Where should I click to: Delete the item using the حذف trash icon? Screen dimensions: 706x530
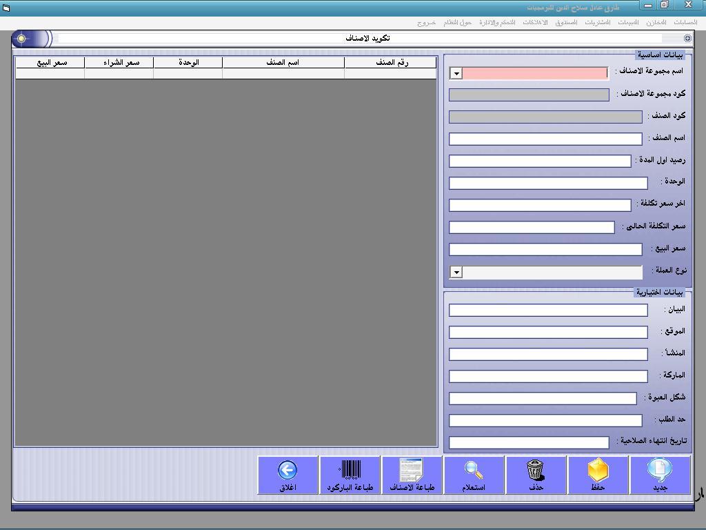[535, 475]
